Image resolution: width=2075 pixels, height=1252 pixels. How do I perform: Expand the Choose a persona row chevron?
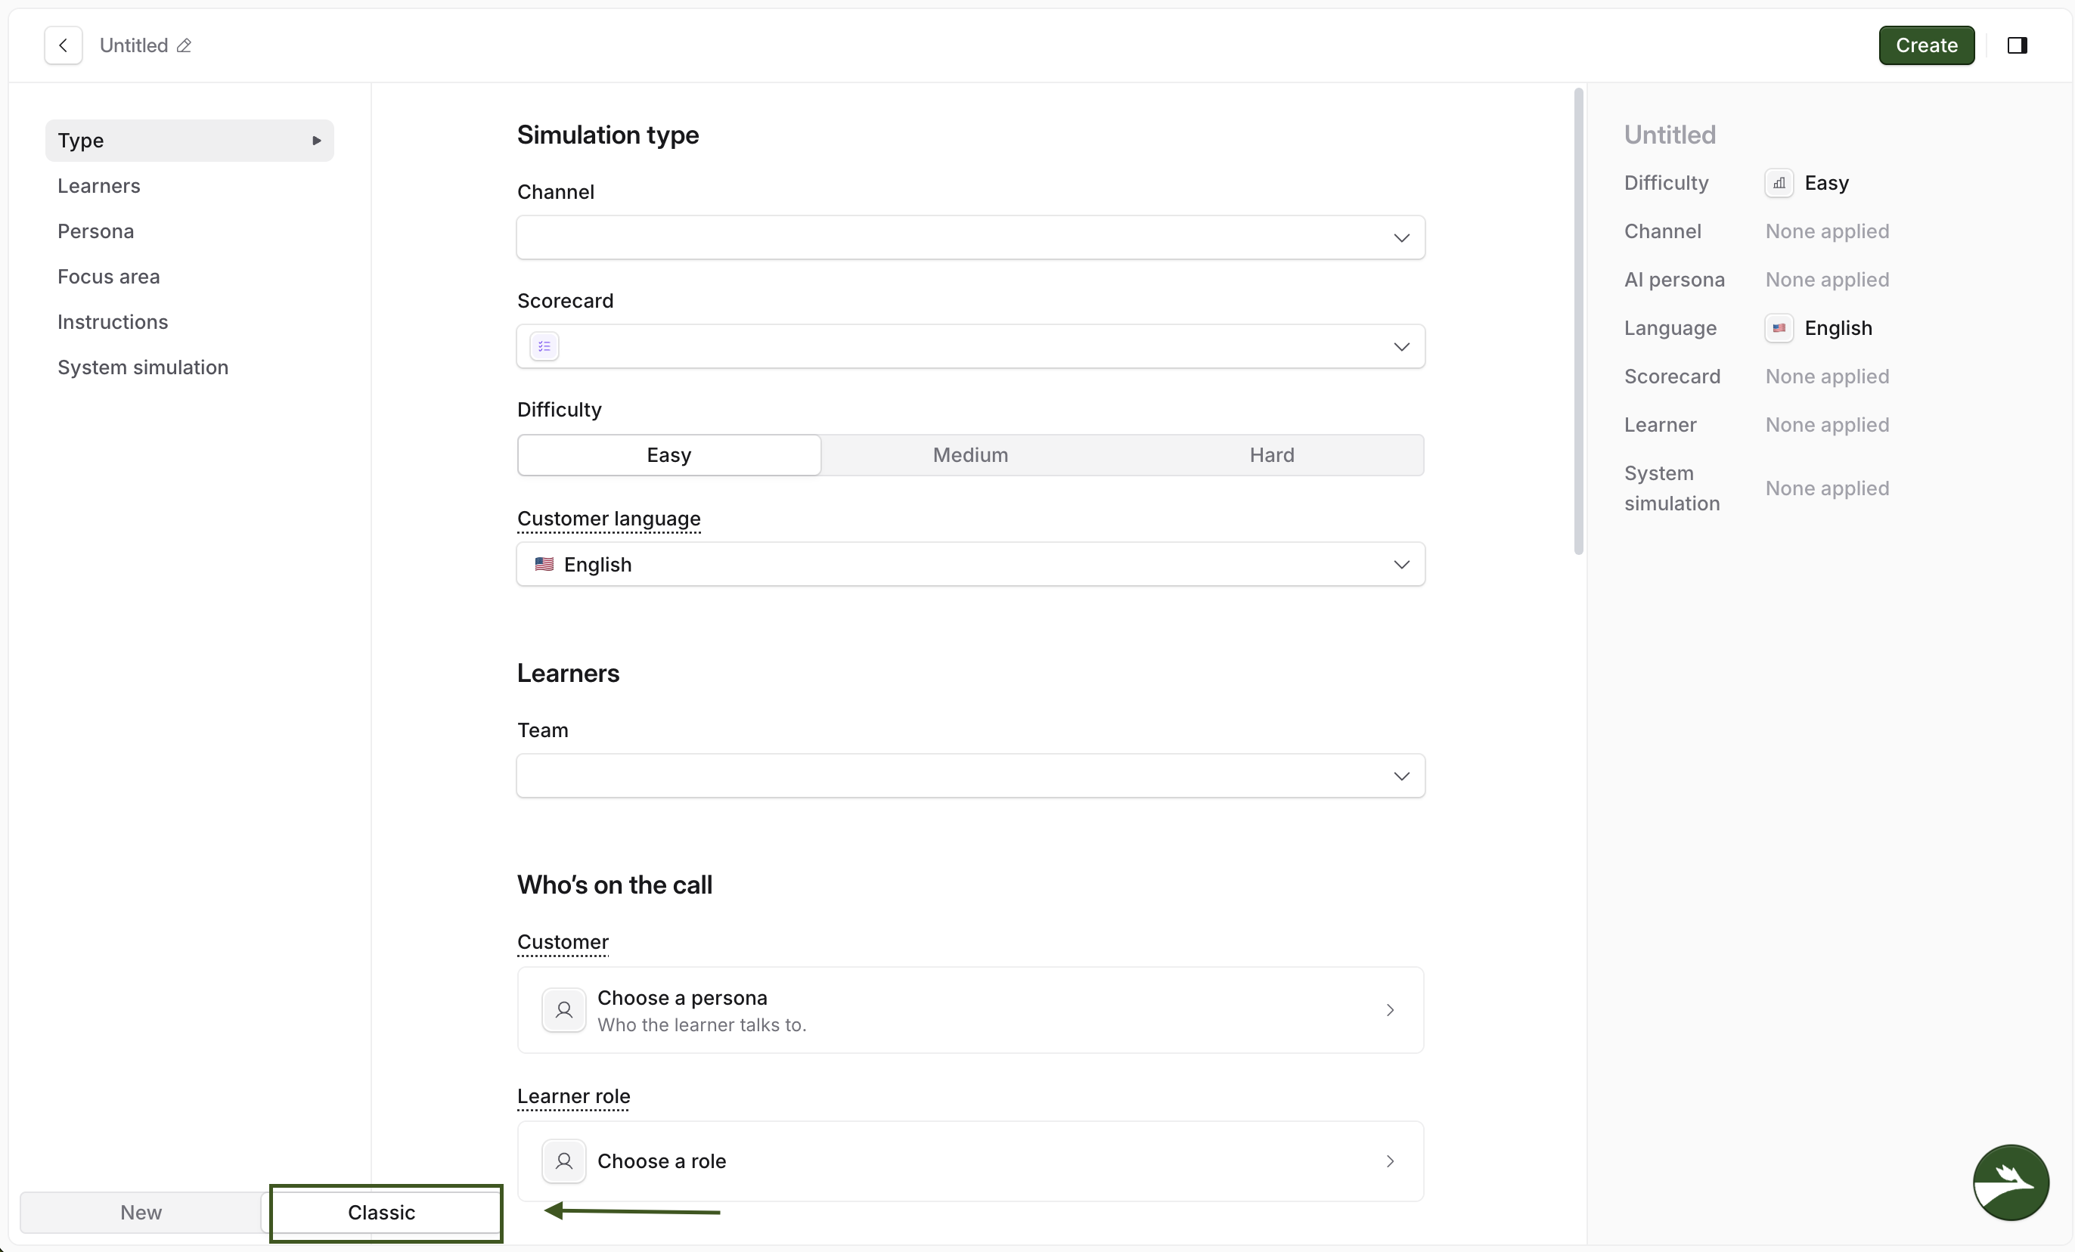[x=1391, y=1009]
